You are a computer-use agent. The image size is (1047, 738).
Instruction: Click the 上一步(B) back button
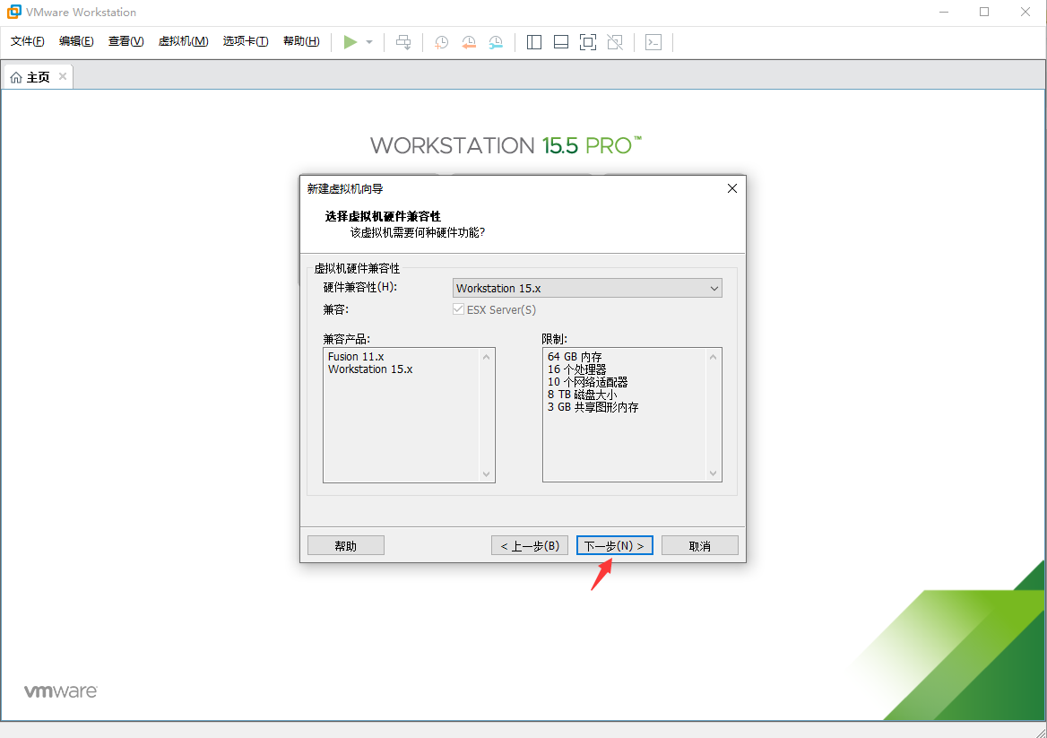coord(530,545)
